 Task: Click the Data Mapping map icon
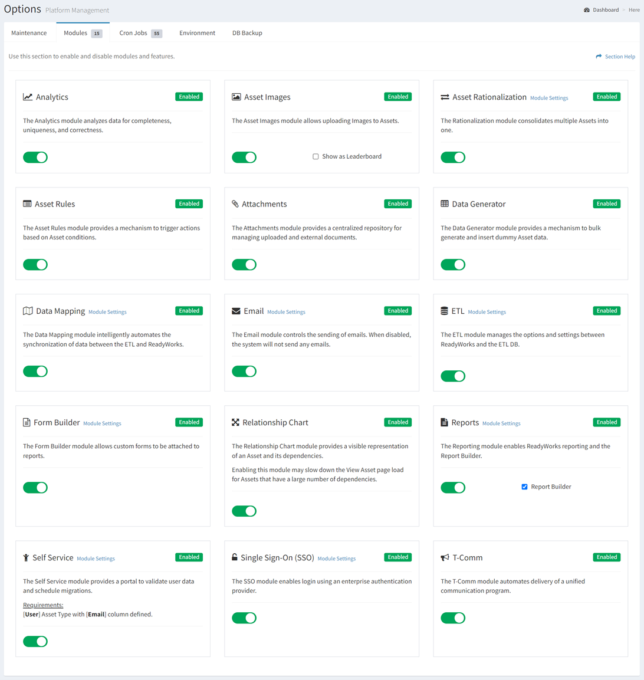tap(28, 311)
